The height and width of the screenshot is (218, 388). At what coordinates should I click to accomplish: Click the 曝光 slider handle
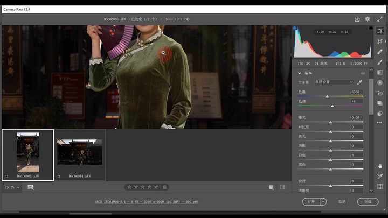[330, 122]
